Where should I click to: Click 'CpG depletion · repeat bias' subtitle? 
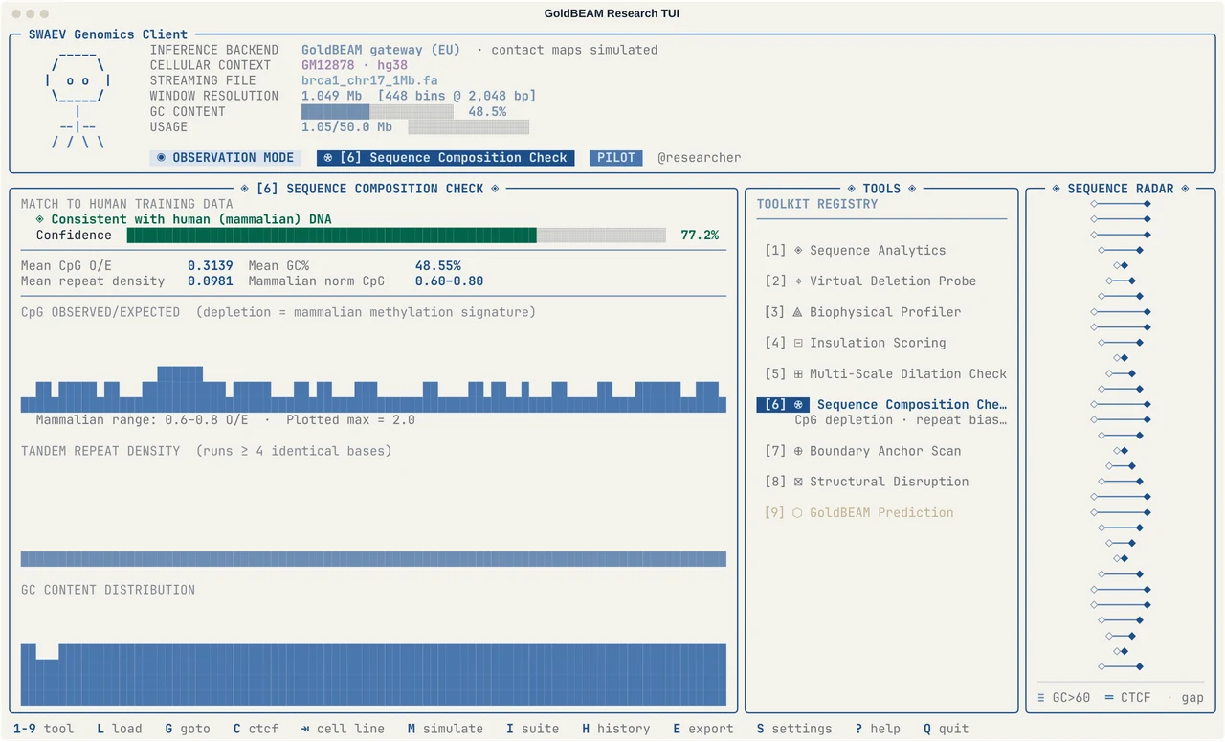point(901,419)
